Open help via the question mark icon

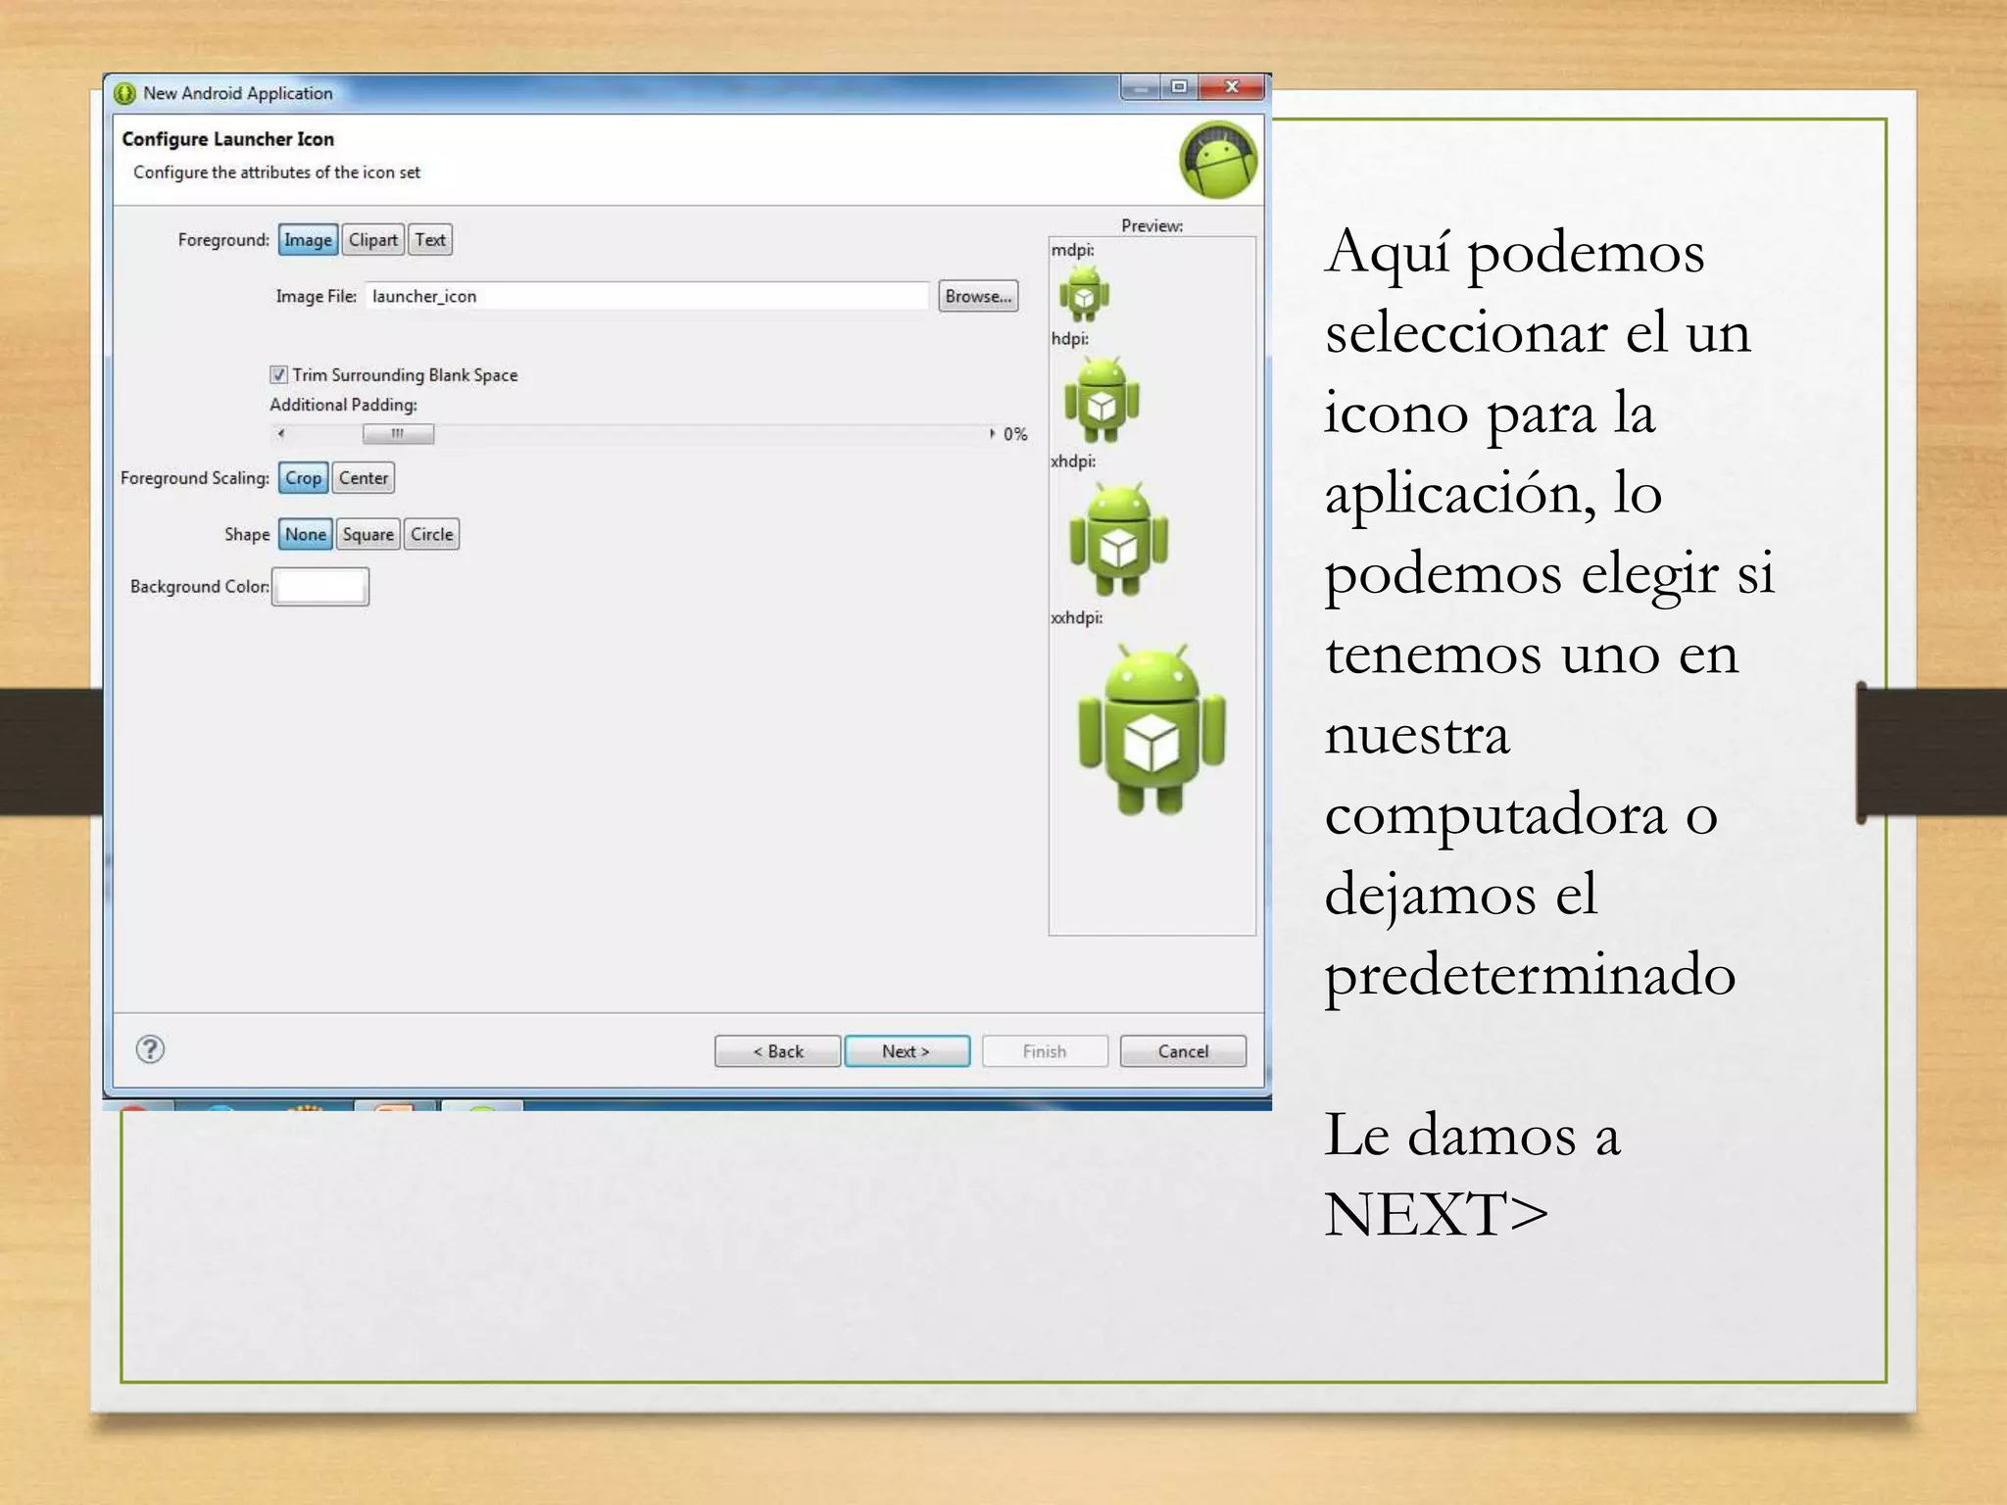click(150, 1049)
